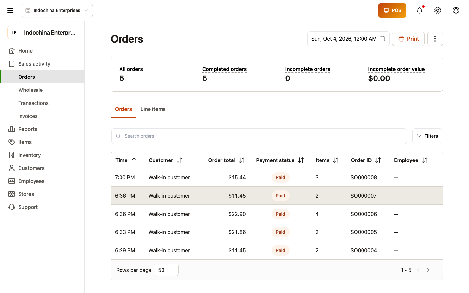Select the $22.90 order total cell
This screenshot has width=469, height=293.
237,214
